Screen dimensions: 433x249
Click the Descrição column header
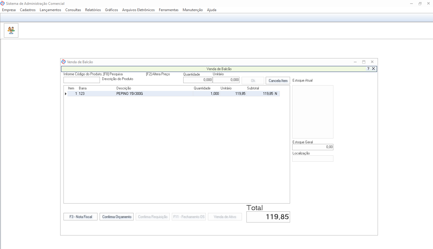(124, 88)
